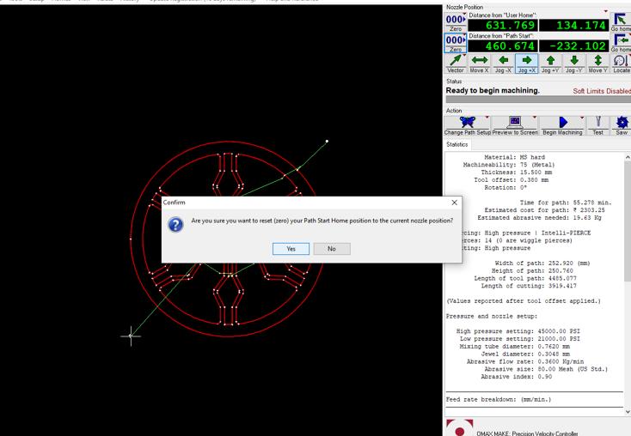Viewport: 631px width, 436px height.
Task: Select the "Material: MS hard" line
Action: (x=514, y=157)
